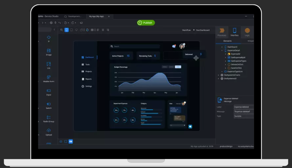Enable the phone device preview in toolbar

66,30
